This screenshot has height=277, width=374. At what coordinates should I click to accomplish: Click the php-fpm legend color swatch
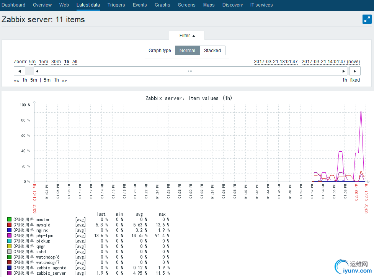point(9,236)
